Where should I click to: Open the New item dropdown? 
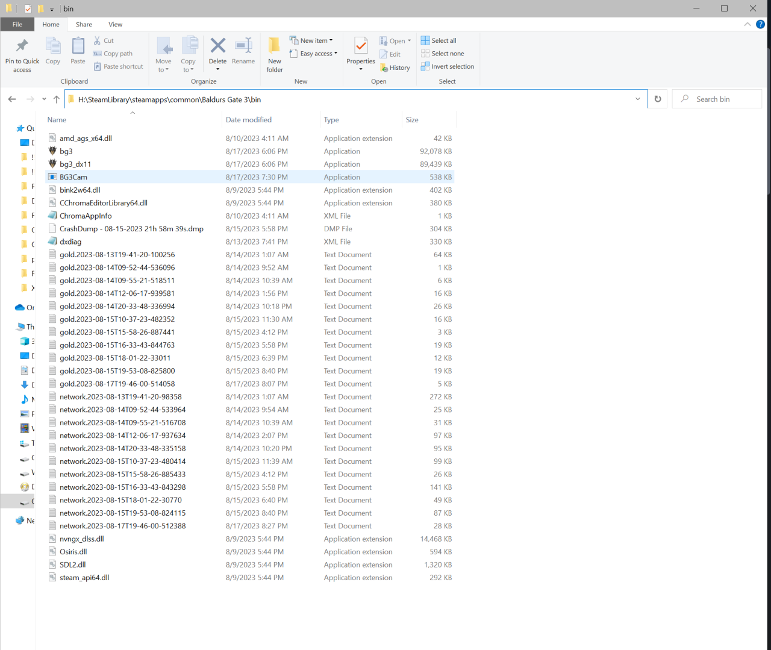pos(311,40)
